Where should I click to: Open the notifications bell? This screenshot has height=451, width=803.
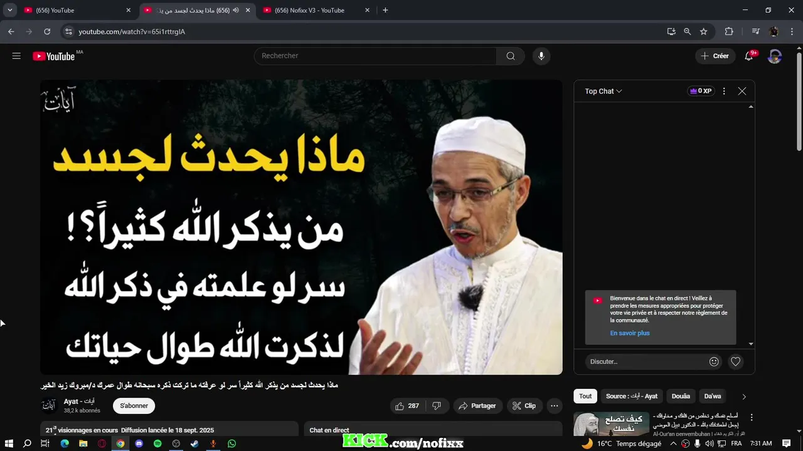[748, 56]
